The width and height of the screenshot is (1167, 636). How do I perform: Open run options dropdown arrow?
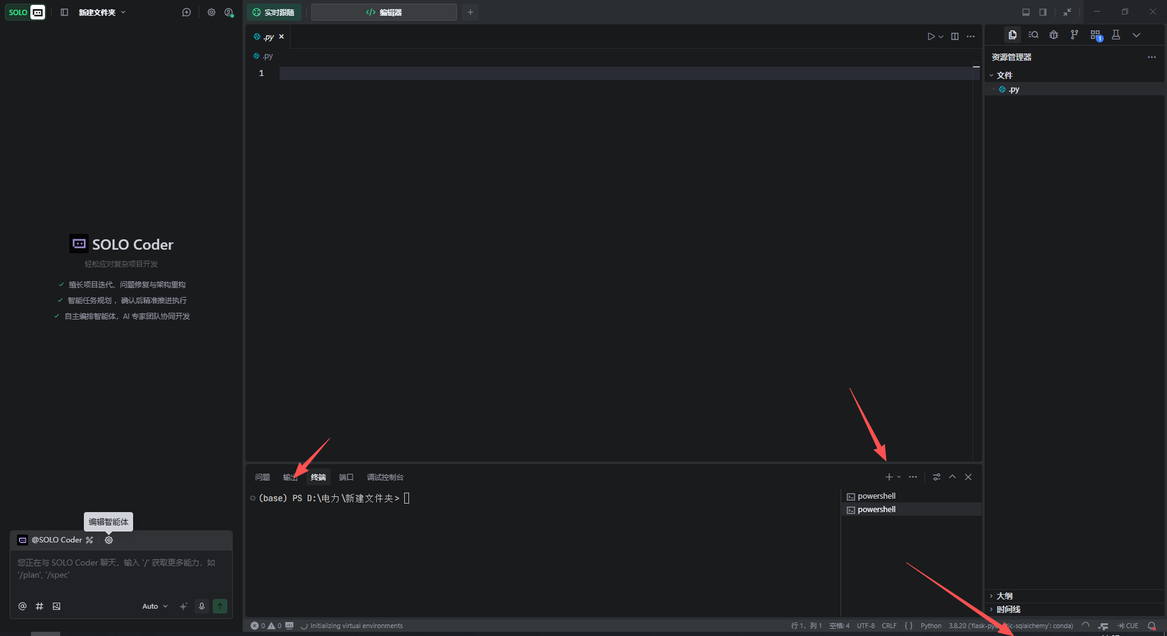(x=941, y=36)
